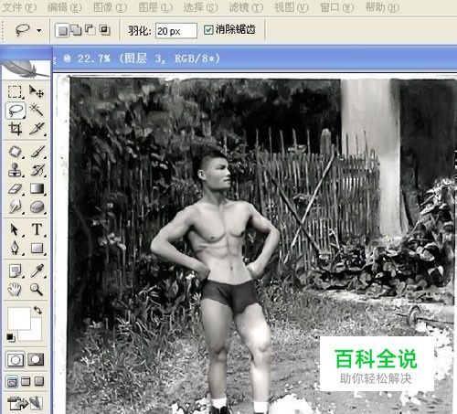Choose Subtract from Selection mode
Viewport: 457px width, 414px height.
pyautogui.click(x=90, y=30)
